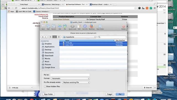The image size is (177, 100).
Task: Click the WebView toolbar icon
Action: click(x=92, y=27)
